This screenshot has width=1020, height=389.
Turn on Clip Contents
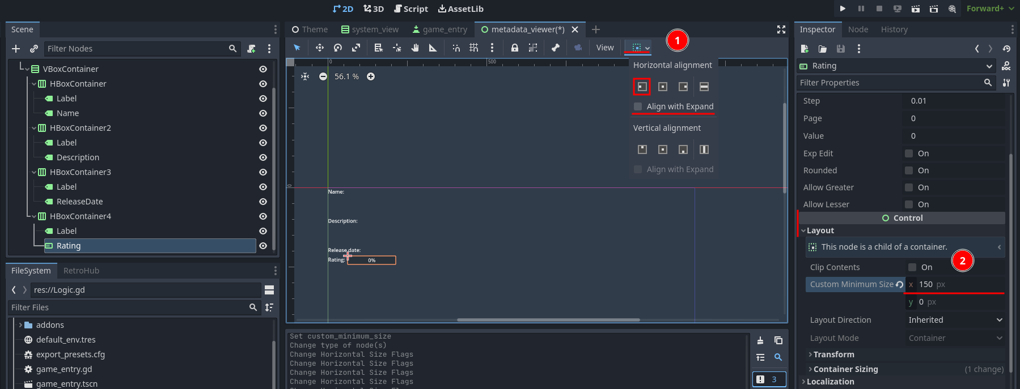pyautogui.click(x=912, y=267)
